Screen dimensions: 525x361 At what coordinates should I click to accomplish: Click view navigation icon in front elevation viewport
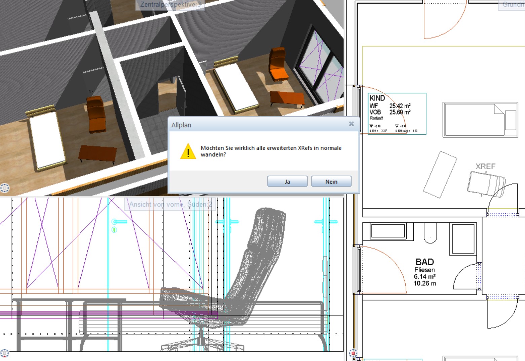[x=4, y=353]
